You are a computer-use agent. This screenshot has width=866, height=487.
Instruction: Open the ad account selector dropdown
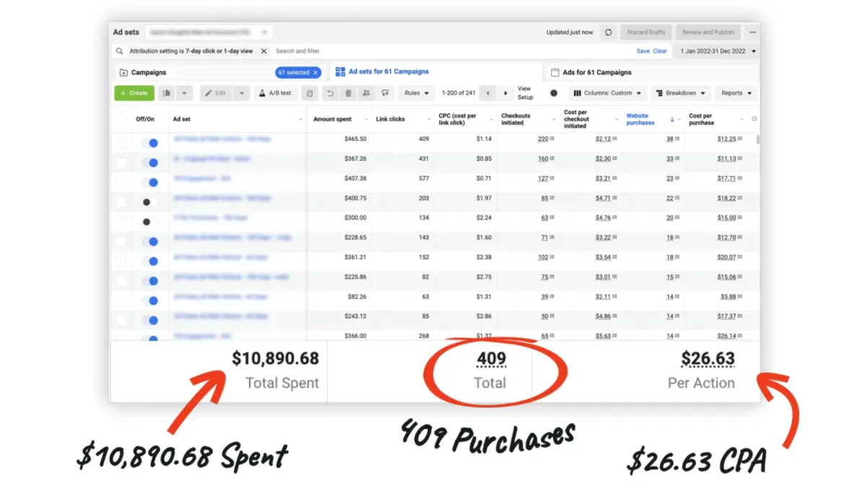click(208, 32)
